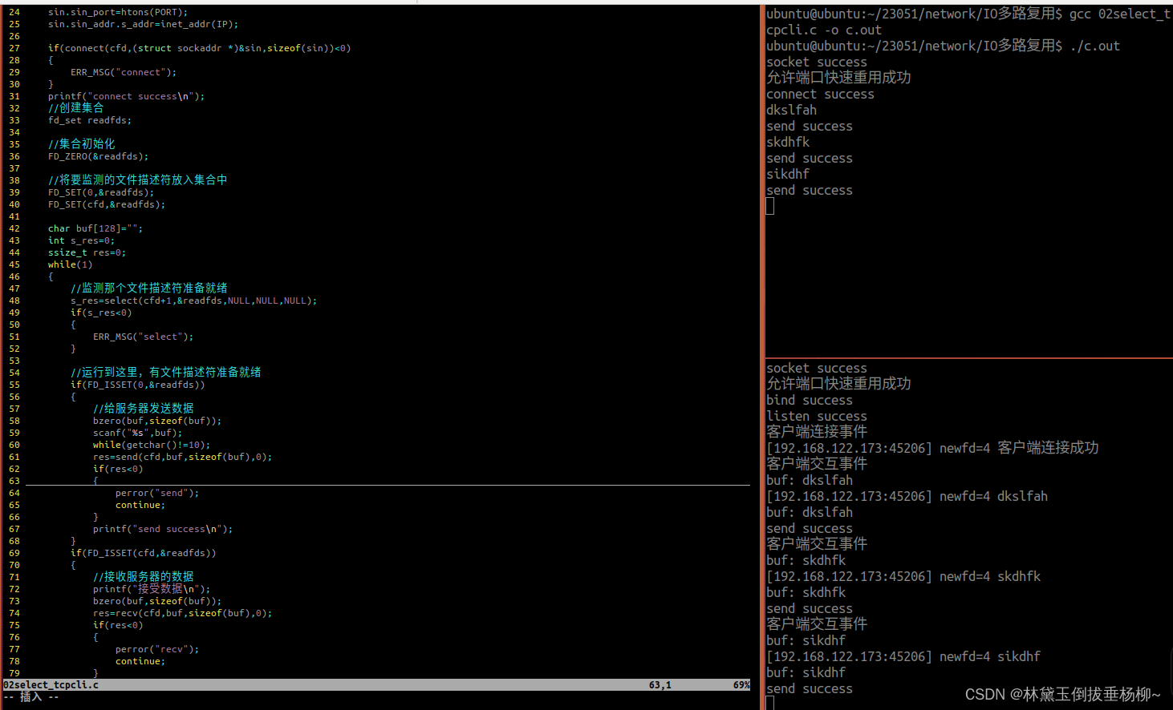Click the 'if(FD_ISSET(cfd,&readfds))' line
Image resolution: width=1173 pixels, height=710 pixels.
[143, 553]
